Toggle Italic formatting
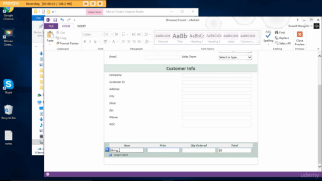 [x=90, y=42]
